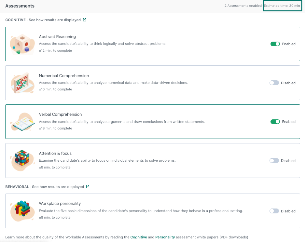
Task: Open the external link icon beside BEHAVIORAL results
Action: tap(87, 187)
